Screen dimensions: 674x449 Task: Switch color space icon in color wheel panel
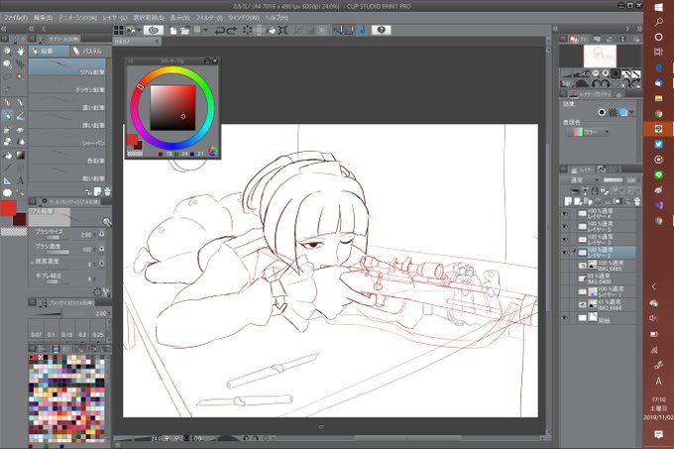212,151
